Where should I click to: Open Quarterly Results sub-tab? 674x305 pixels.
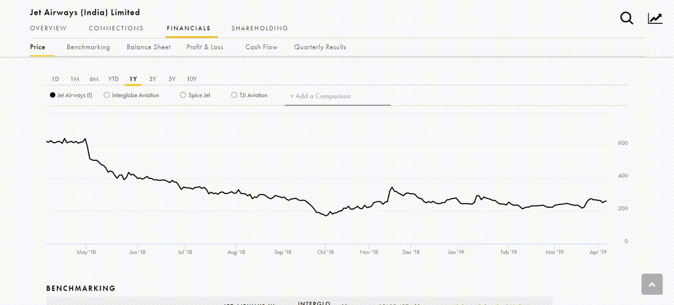[x=320, y=47]
